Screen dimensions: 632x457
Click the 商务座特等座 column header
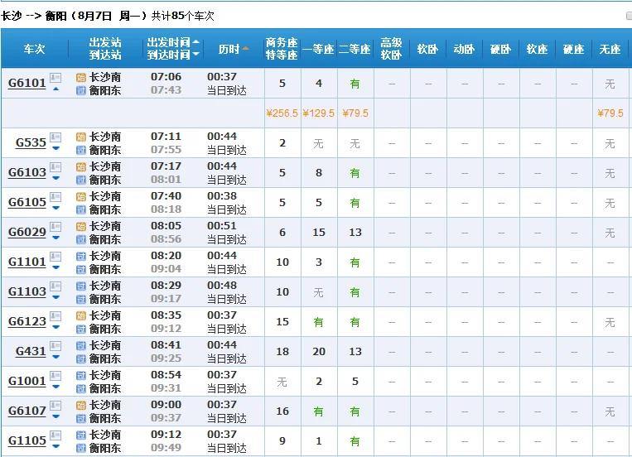[282, 49]
